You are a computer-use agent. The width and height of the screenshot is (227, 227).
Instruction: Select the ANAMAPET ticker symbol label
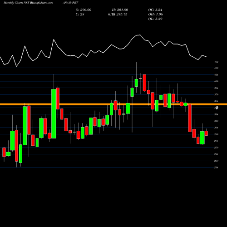(x=70, y=3)
